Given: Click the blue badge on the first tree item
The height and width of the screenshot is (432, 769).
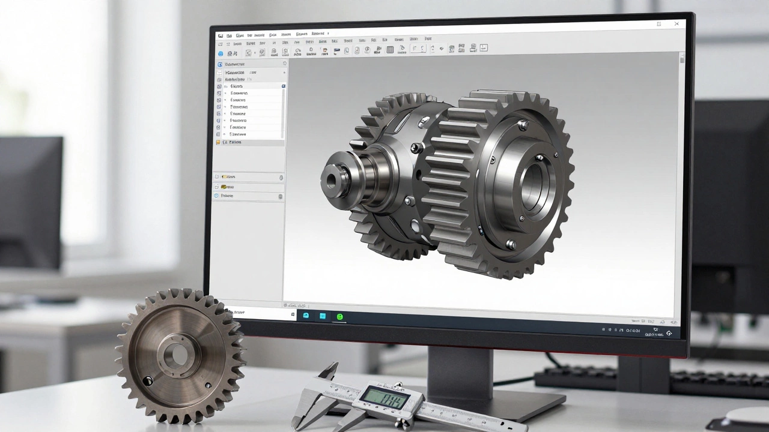Looking at the screenshot, I should pyautogui.click(x=283, y=86).
